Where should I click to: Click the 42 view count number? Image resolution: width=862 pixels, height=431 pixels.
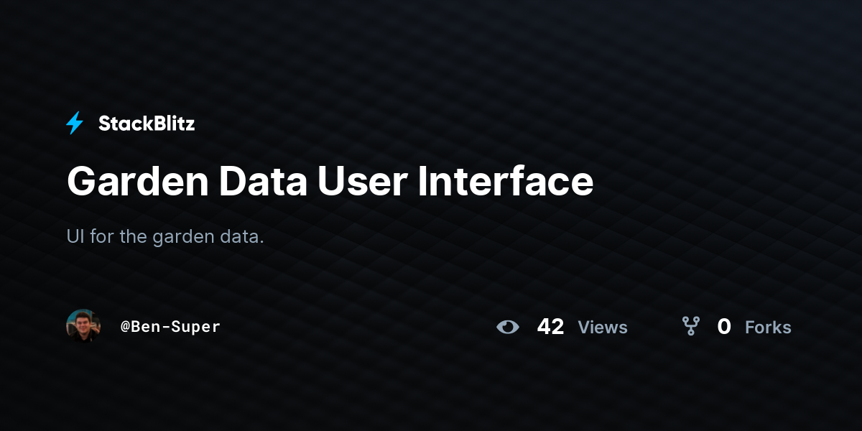pos(550,327)
